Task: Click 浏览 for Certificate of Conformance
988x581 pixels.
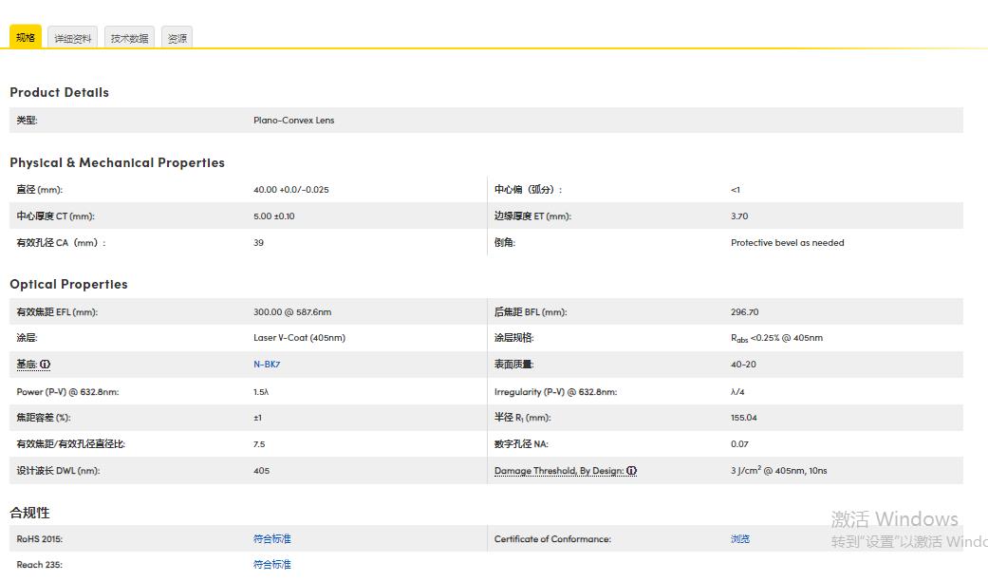Action: [x=739, y=538]
